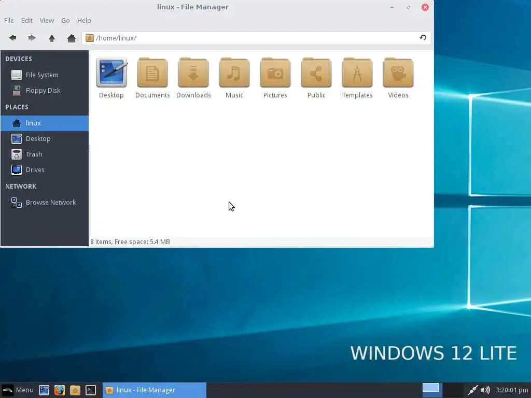
Task: Open the Go menu
Action: click(65, 21)
